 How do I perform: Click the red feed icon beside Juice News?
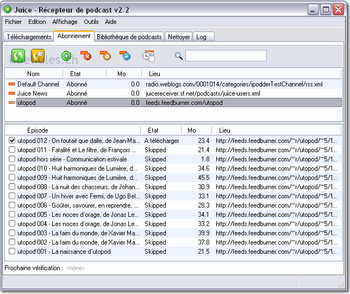point(11,93)
